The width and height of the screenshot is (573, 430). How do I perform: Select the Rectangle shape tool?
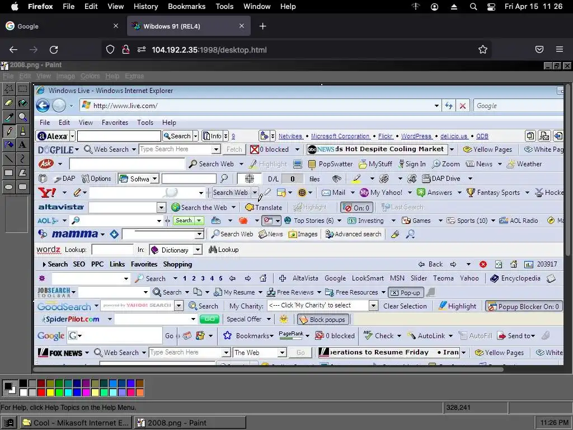point(9,172)
